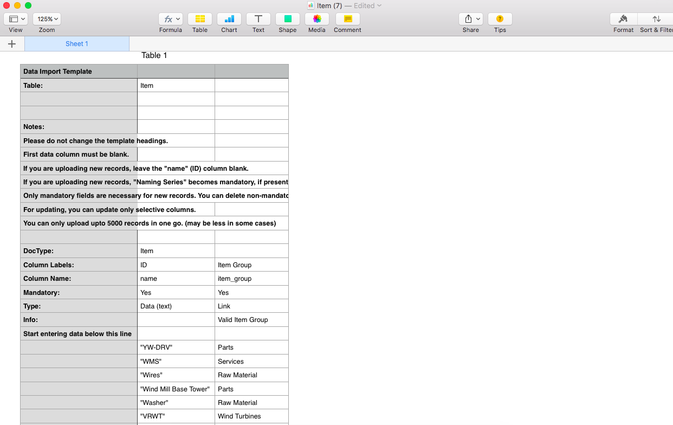Expand the Share dropdown menu
Viewport: 673px width, 425px height.
tap(470, 19)
